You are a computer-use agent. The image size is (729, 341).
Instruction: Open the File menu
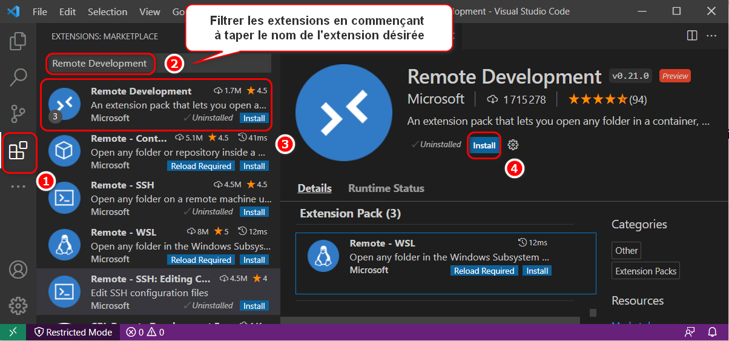(39, 12)
